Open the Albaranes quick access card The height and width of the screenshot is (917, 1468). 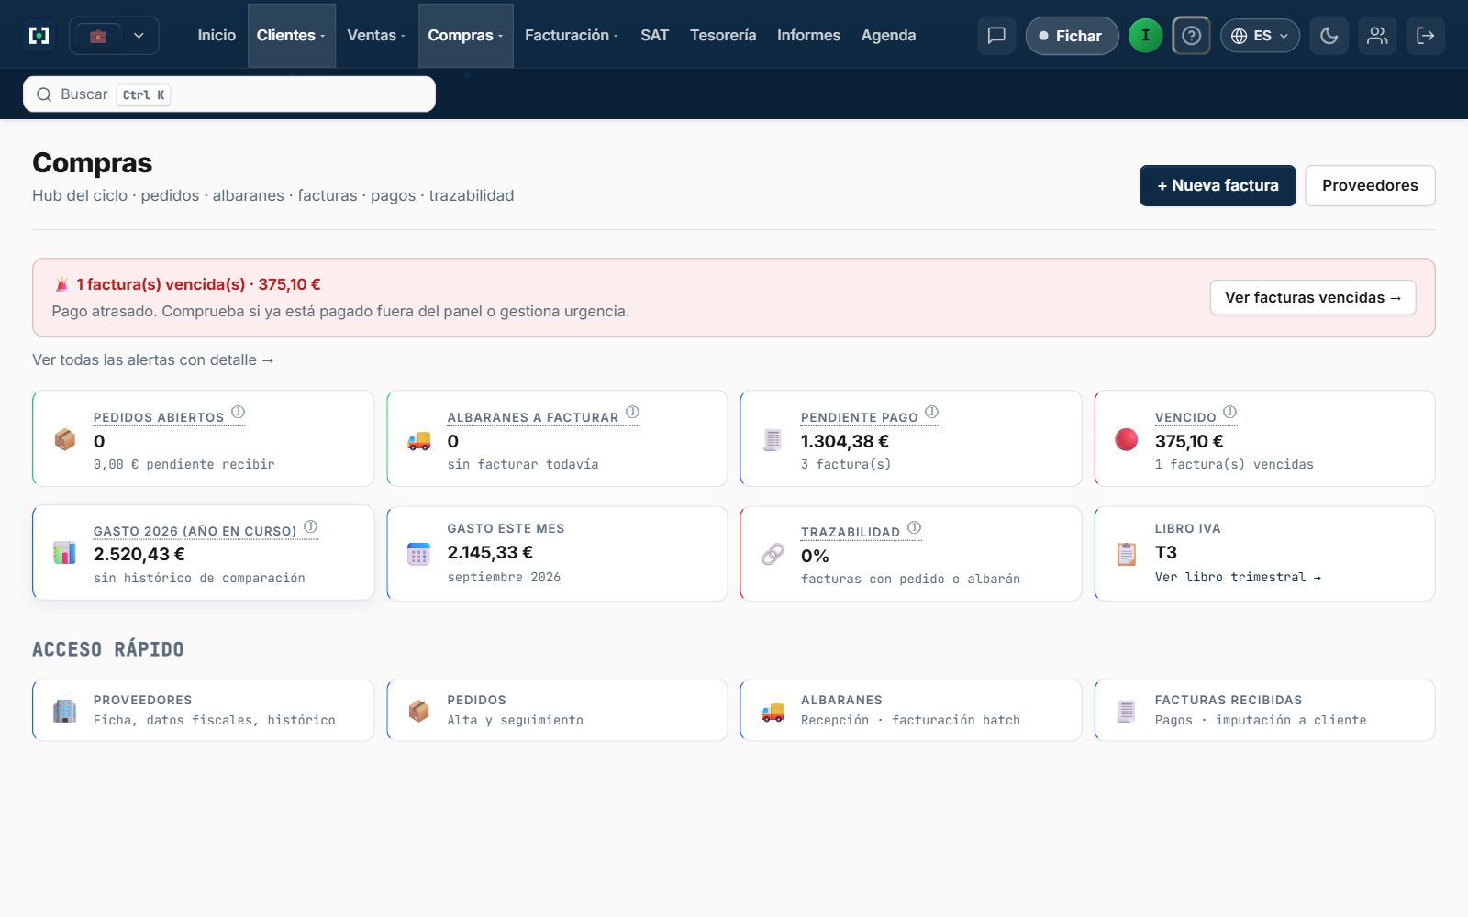coord(911,710)
